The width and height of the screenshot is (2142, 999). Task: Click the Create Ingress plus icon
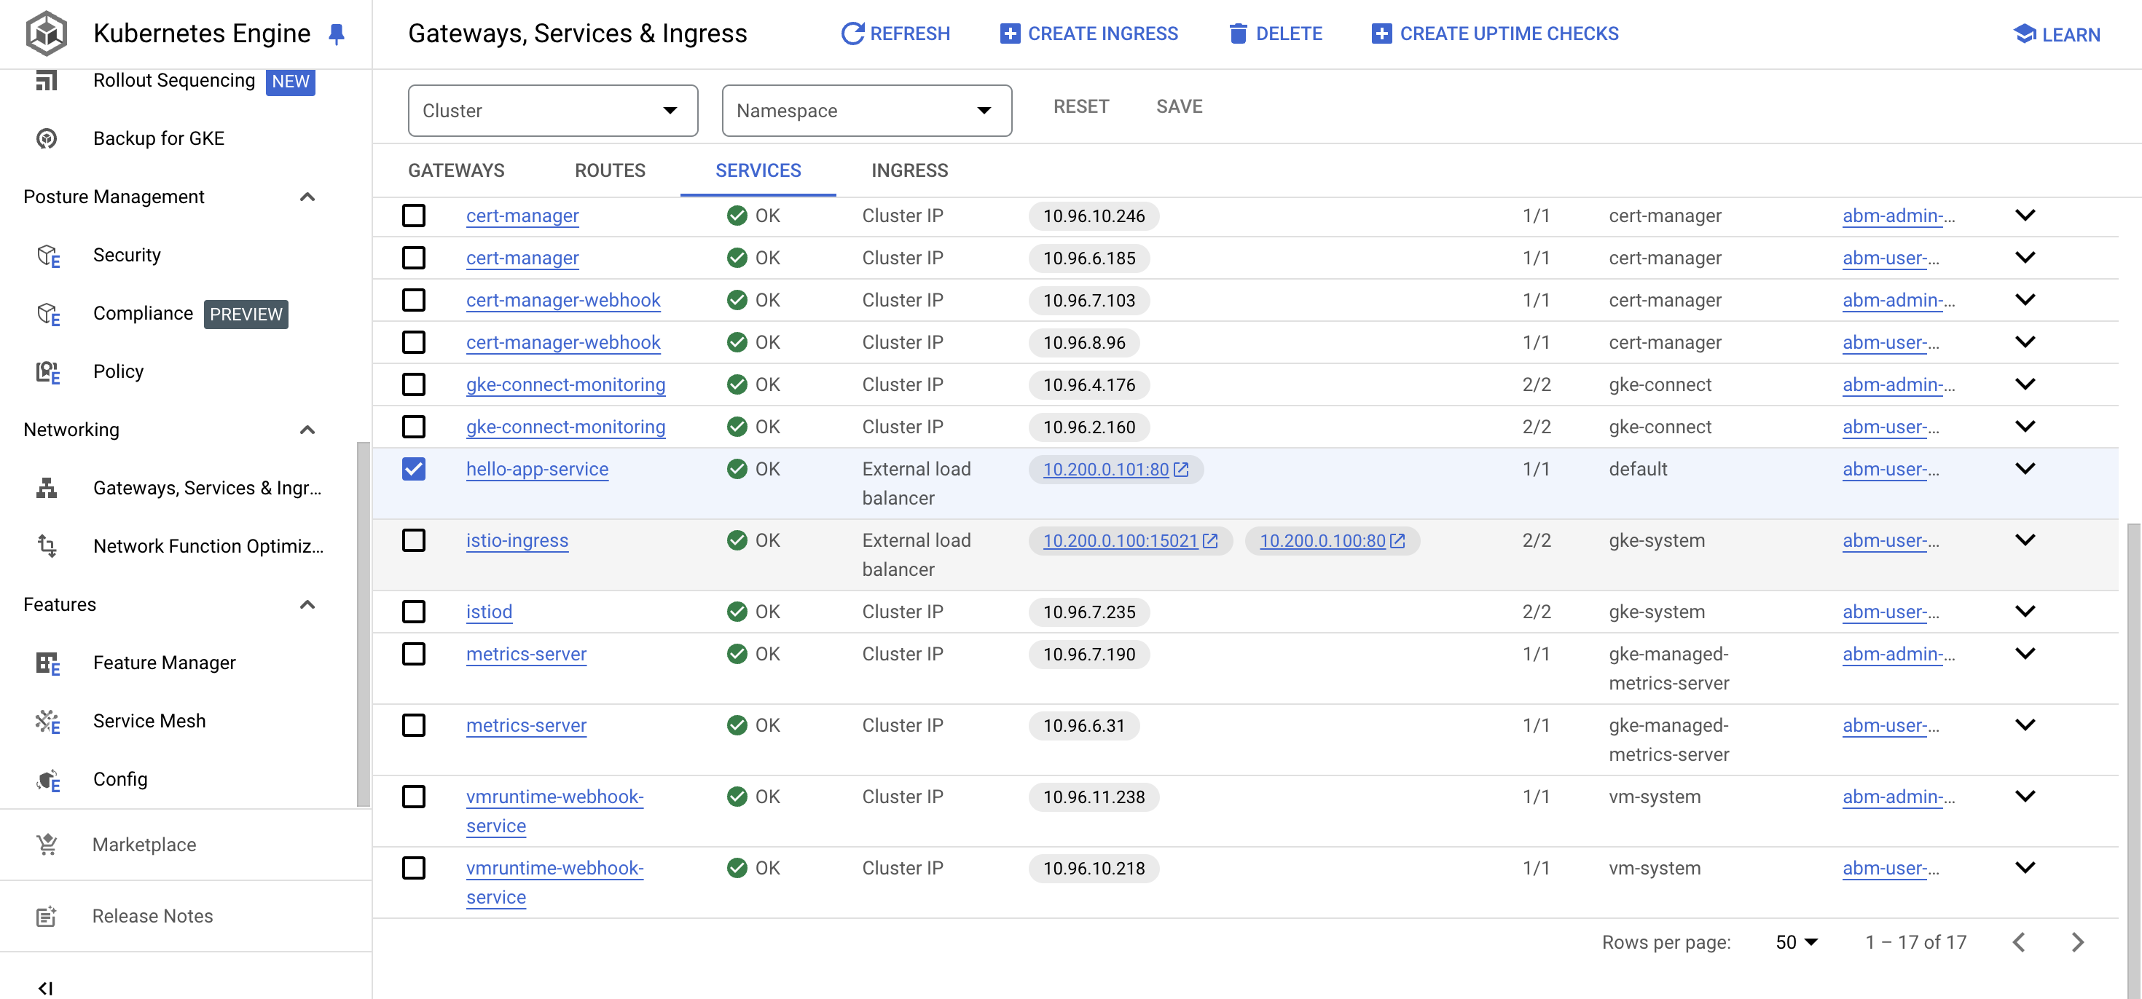1010,33
